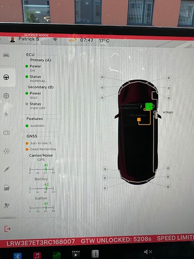The image size is (194, 259).
Task: Tap the ECU section heading
Action: click(31, 54)
